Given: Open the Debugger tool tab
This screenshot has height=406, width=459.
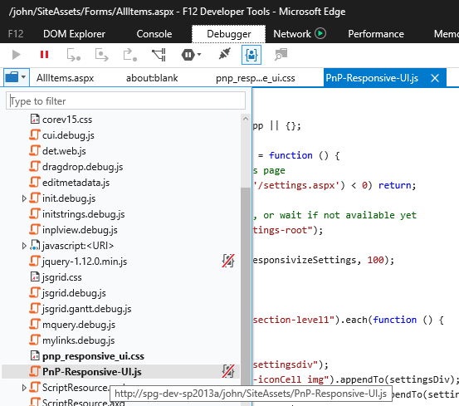Looking at the screenshot, I should point(228,34).
